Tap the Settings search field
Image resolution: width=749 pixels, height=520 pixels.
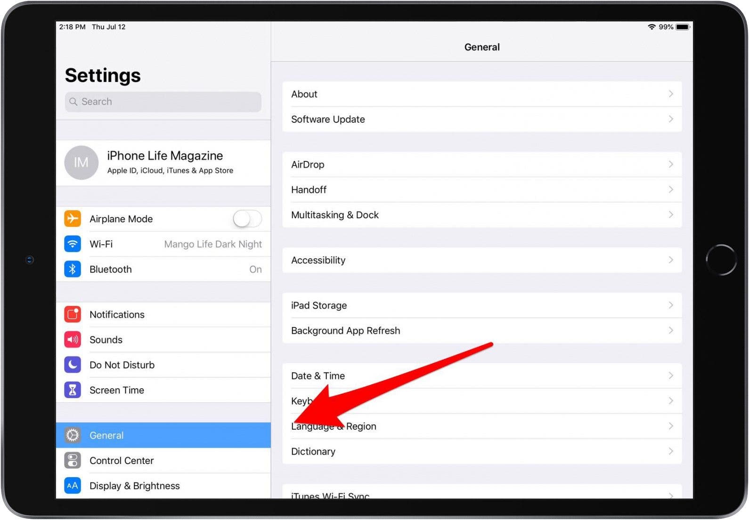click(163, 102)
